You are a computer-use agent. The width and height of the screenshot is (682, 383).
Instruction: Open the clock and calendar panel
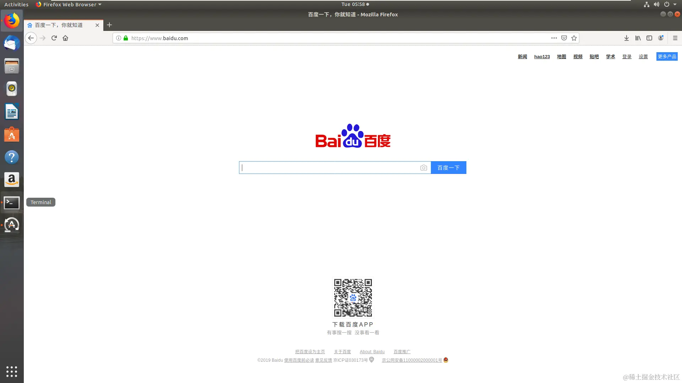click(355, 4)
